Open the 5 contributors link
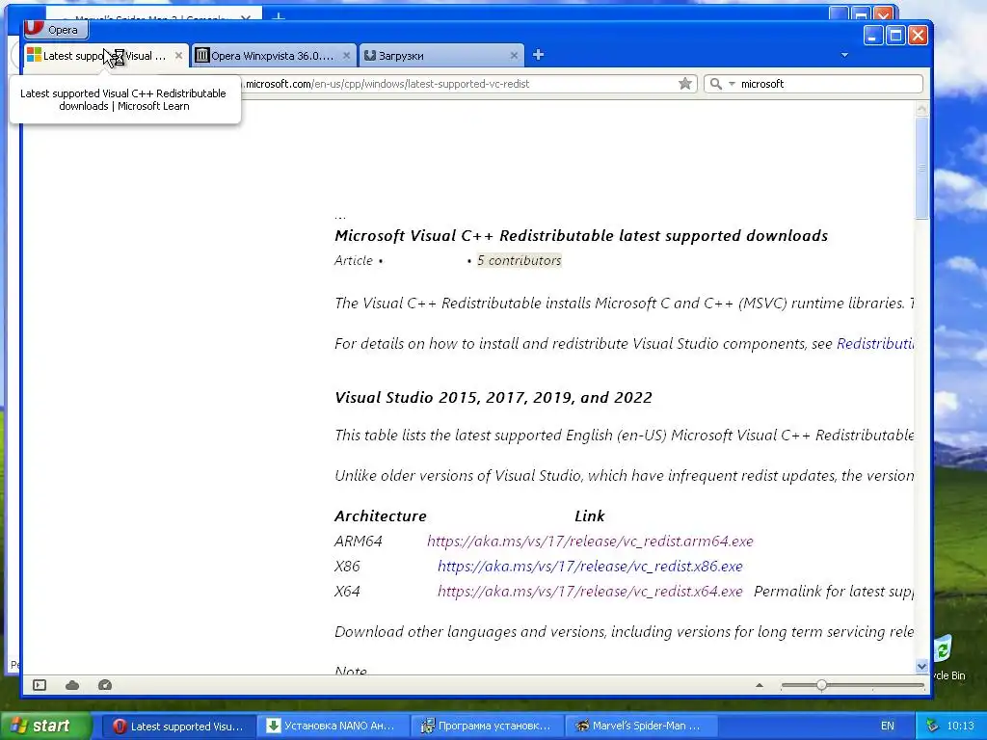The width and height of the screenshot is (987, 740). pyautogui.click(x=519, y=260)
